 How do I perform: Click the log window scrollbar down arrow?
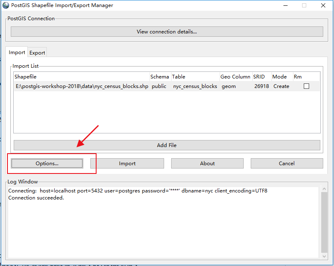[x=324, y=256]
